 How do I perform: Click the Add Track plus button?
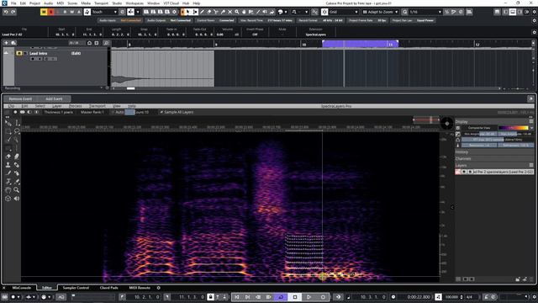pos(6,43)
